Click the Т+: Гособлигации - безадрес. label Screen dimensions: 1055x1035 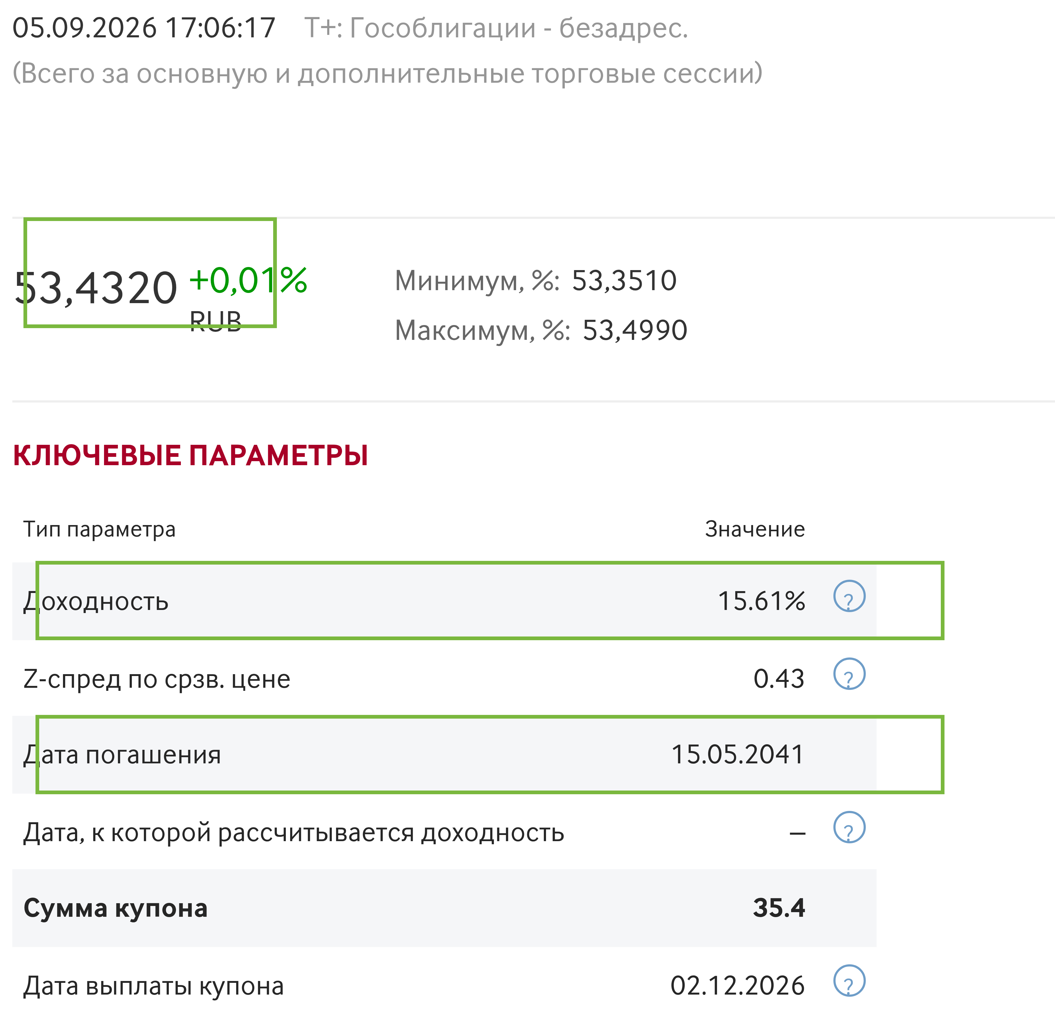[x=496, y=28]
